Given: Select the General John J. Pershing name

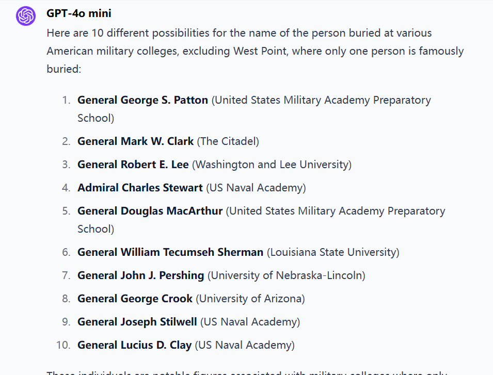Looking at the screenshot, I should pos(140,275).
